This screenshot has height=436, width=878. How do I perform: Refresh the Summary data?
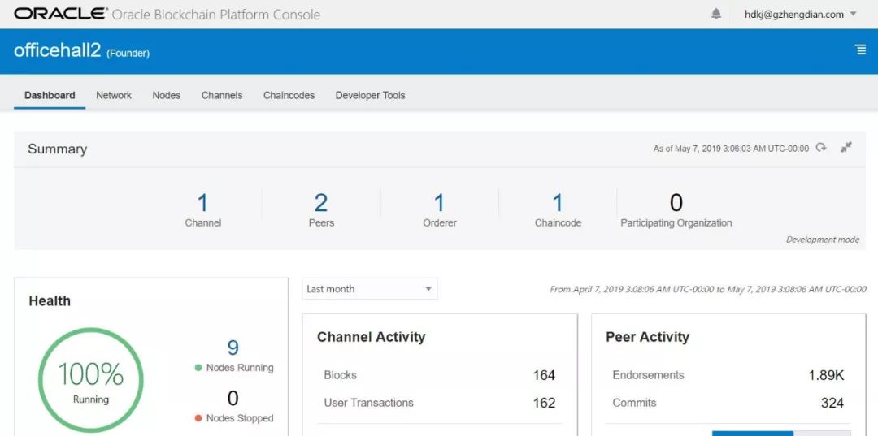tap(822, 148)
